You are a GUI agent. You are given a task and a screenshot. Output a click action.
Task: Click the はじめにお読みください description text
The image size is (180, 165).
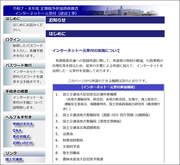28,27
